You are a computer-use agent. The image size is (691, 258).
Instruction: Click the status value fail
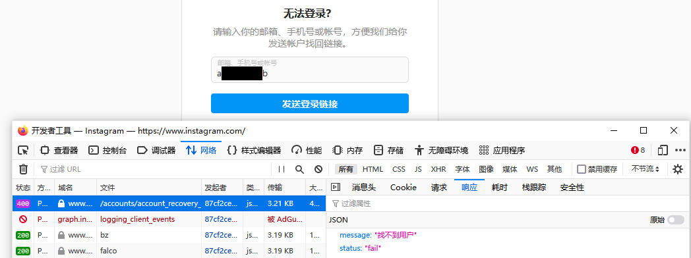point(373,248)
